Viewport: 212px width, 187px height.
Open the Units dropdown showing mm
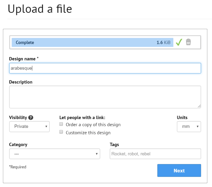189,126
